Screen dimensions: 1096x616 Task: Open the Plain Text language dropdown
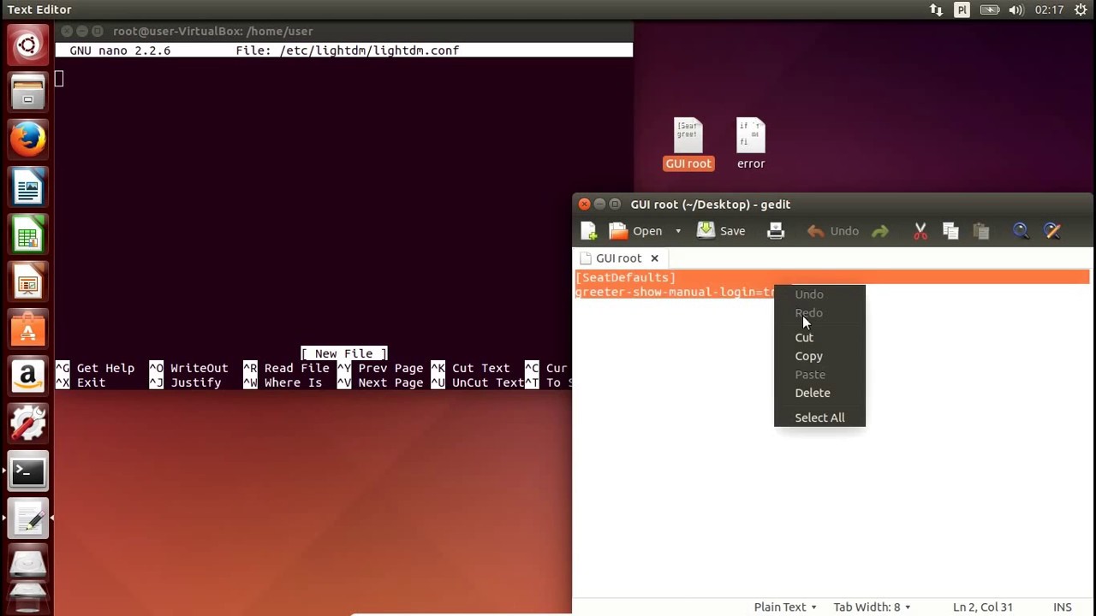pos(785,607)
